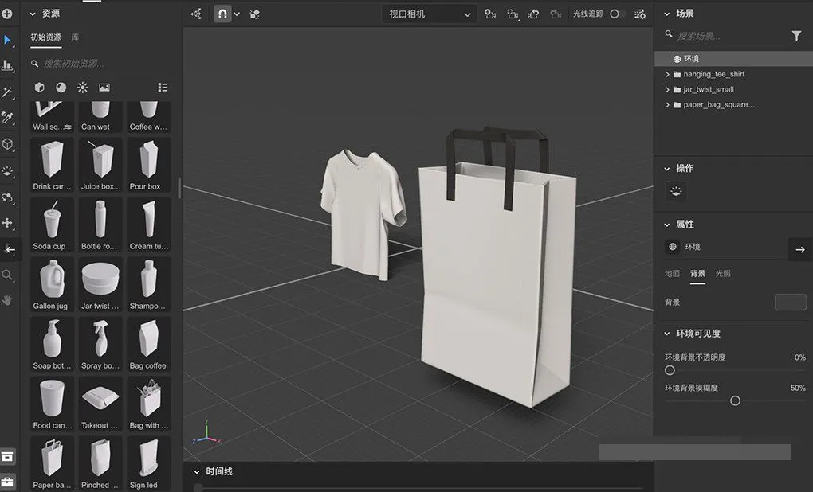Screen dimensions: 813x492
Task: Choose the eyedropper sampler tool
Action: pos(8,118)
